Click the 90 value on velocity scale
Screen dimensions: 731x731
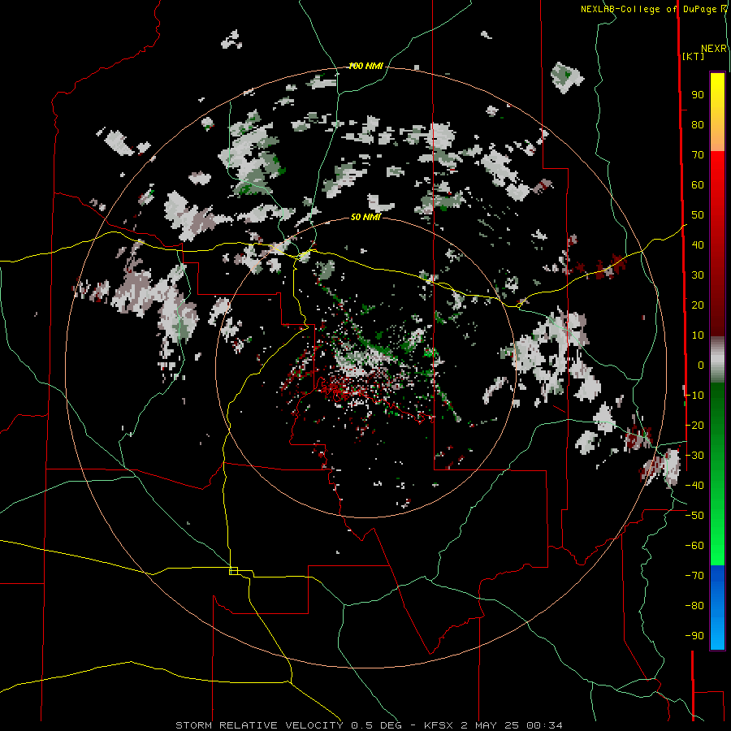click(x=698, y=95)
